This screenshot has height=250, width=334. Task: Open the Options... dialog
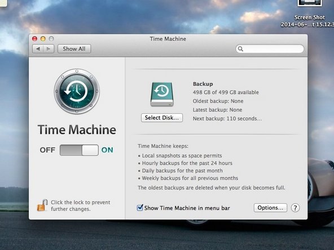point(270,208)
